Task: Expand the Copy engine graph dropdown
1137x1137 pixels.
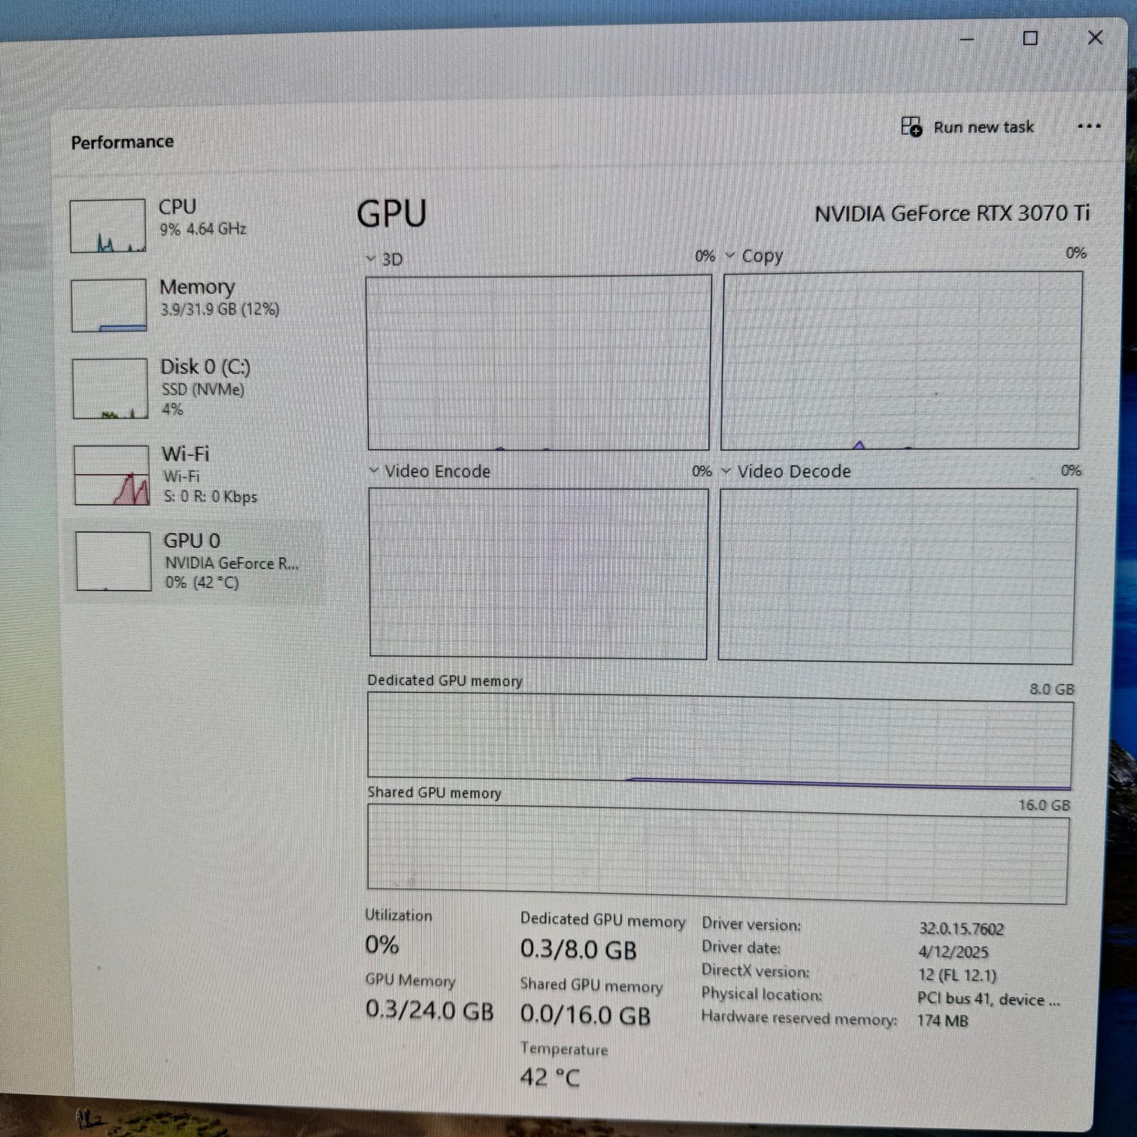Action: coord(730,255)
